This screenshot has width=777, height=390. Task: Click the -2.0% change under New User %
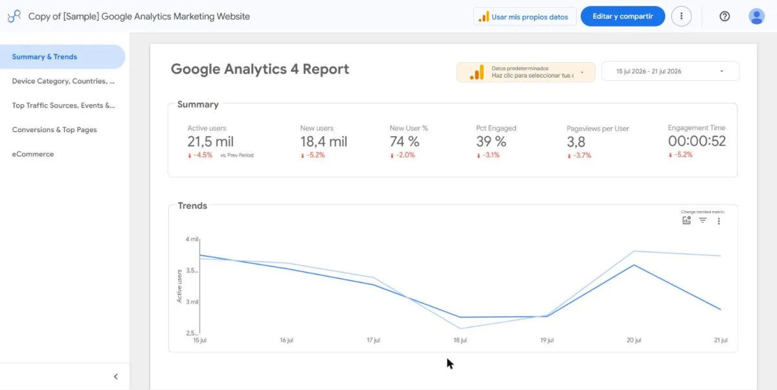[x=402, y=155]
